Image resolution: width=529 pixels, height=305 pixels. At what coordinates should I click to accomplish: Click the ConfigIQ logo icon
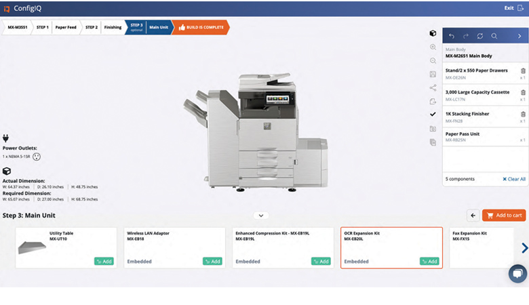(6, 9)
